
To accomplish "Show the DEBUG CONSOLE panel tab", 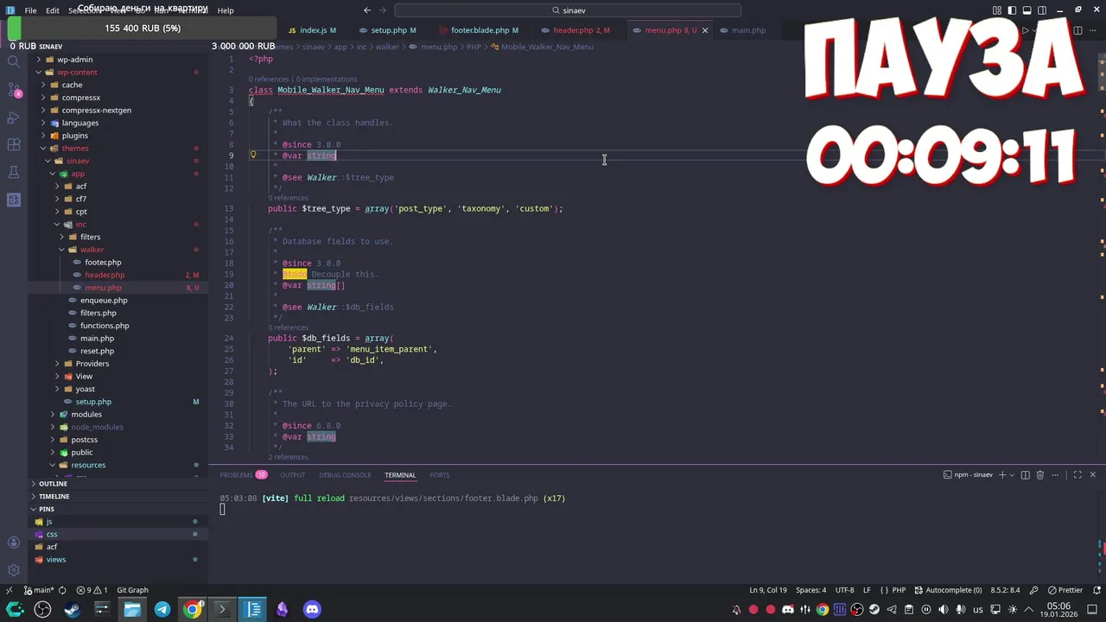I will pos(345,474).
